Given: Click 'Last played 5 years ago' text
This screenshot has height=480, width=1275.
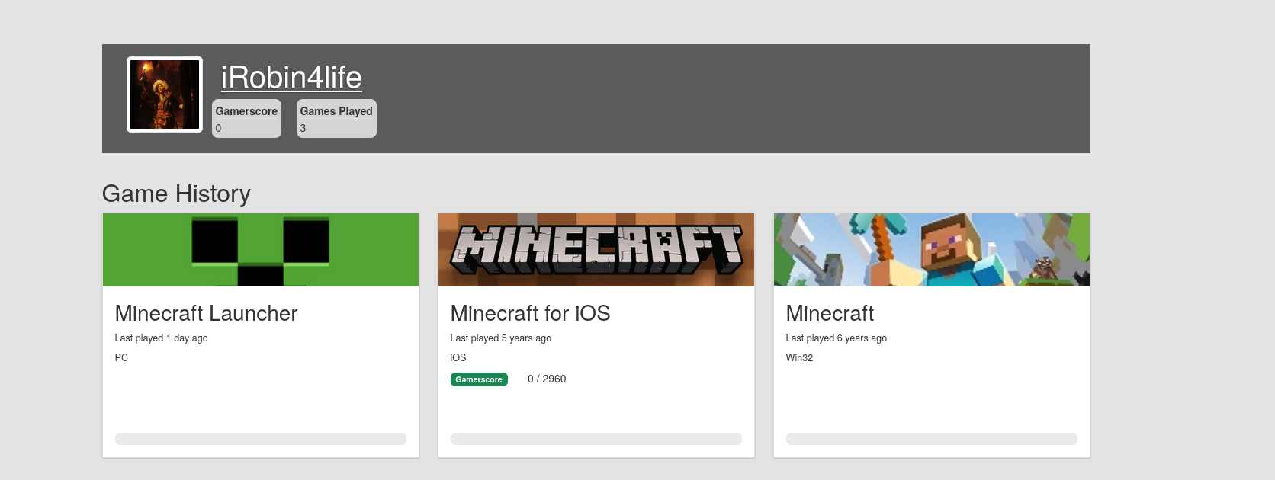Looking at the screenshot, I should [x=500, y=338].
